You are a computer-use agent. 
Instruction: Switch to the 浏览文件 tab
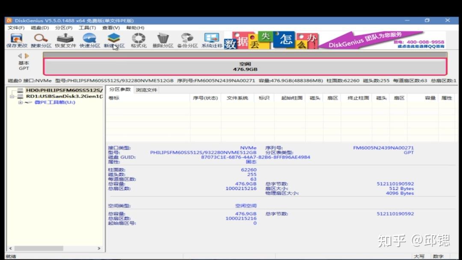(x=146, y=90)
